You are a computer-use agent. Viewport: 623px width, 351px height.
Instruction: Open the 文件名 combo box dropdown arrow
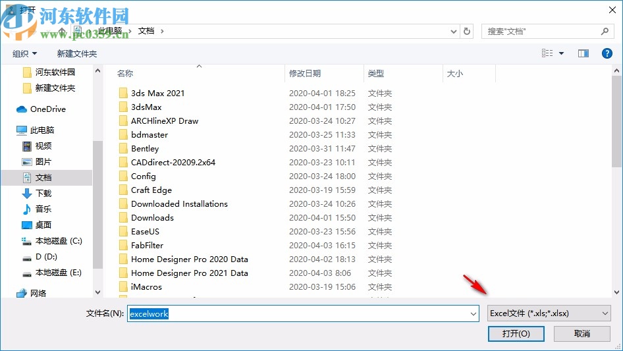point(474,313)
